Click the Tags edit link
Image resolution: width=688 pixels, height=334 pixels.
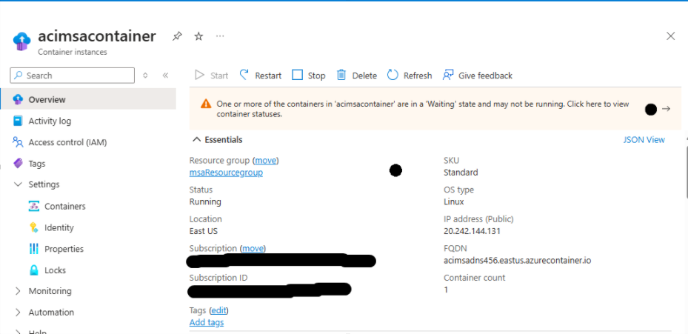click(x=218, y=311)
